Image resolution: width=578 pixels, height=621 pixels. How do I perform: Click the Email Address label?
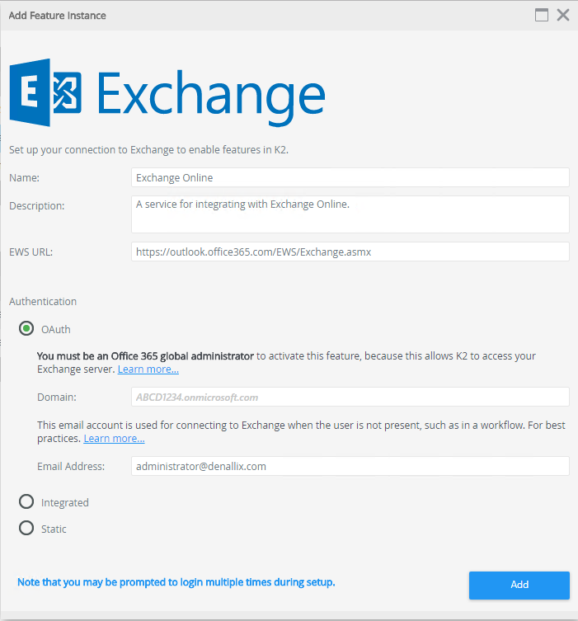pyautogui.click(x=71, y=466)
